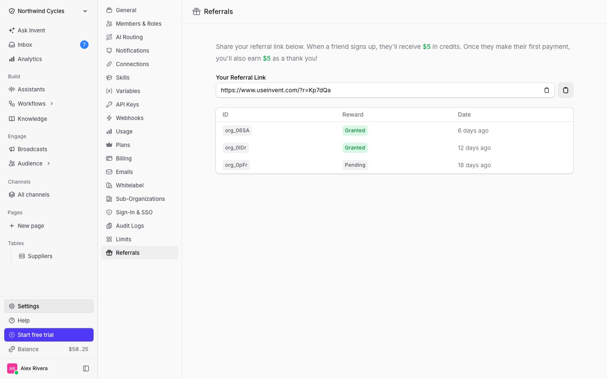The height and width of the screenshot is (379, 607).
Task: Open Audit Logs settings
Action: 140,226
